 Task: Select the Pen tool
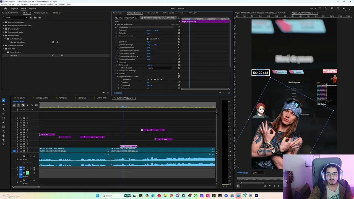[x=3, y=122]
